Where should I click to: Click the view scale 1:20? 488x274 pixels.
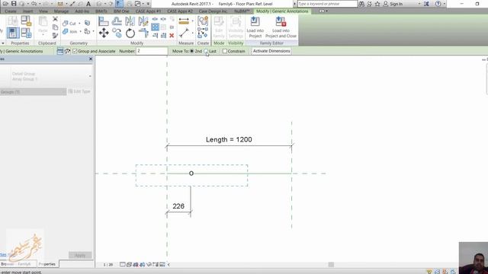pos(108,265)
